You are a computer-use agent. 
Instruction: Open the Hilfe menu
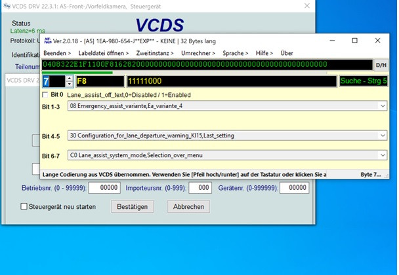click(x=264, y=53)
